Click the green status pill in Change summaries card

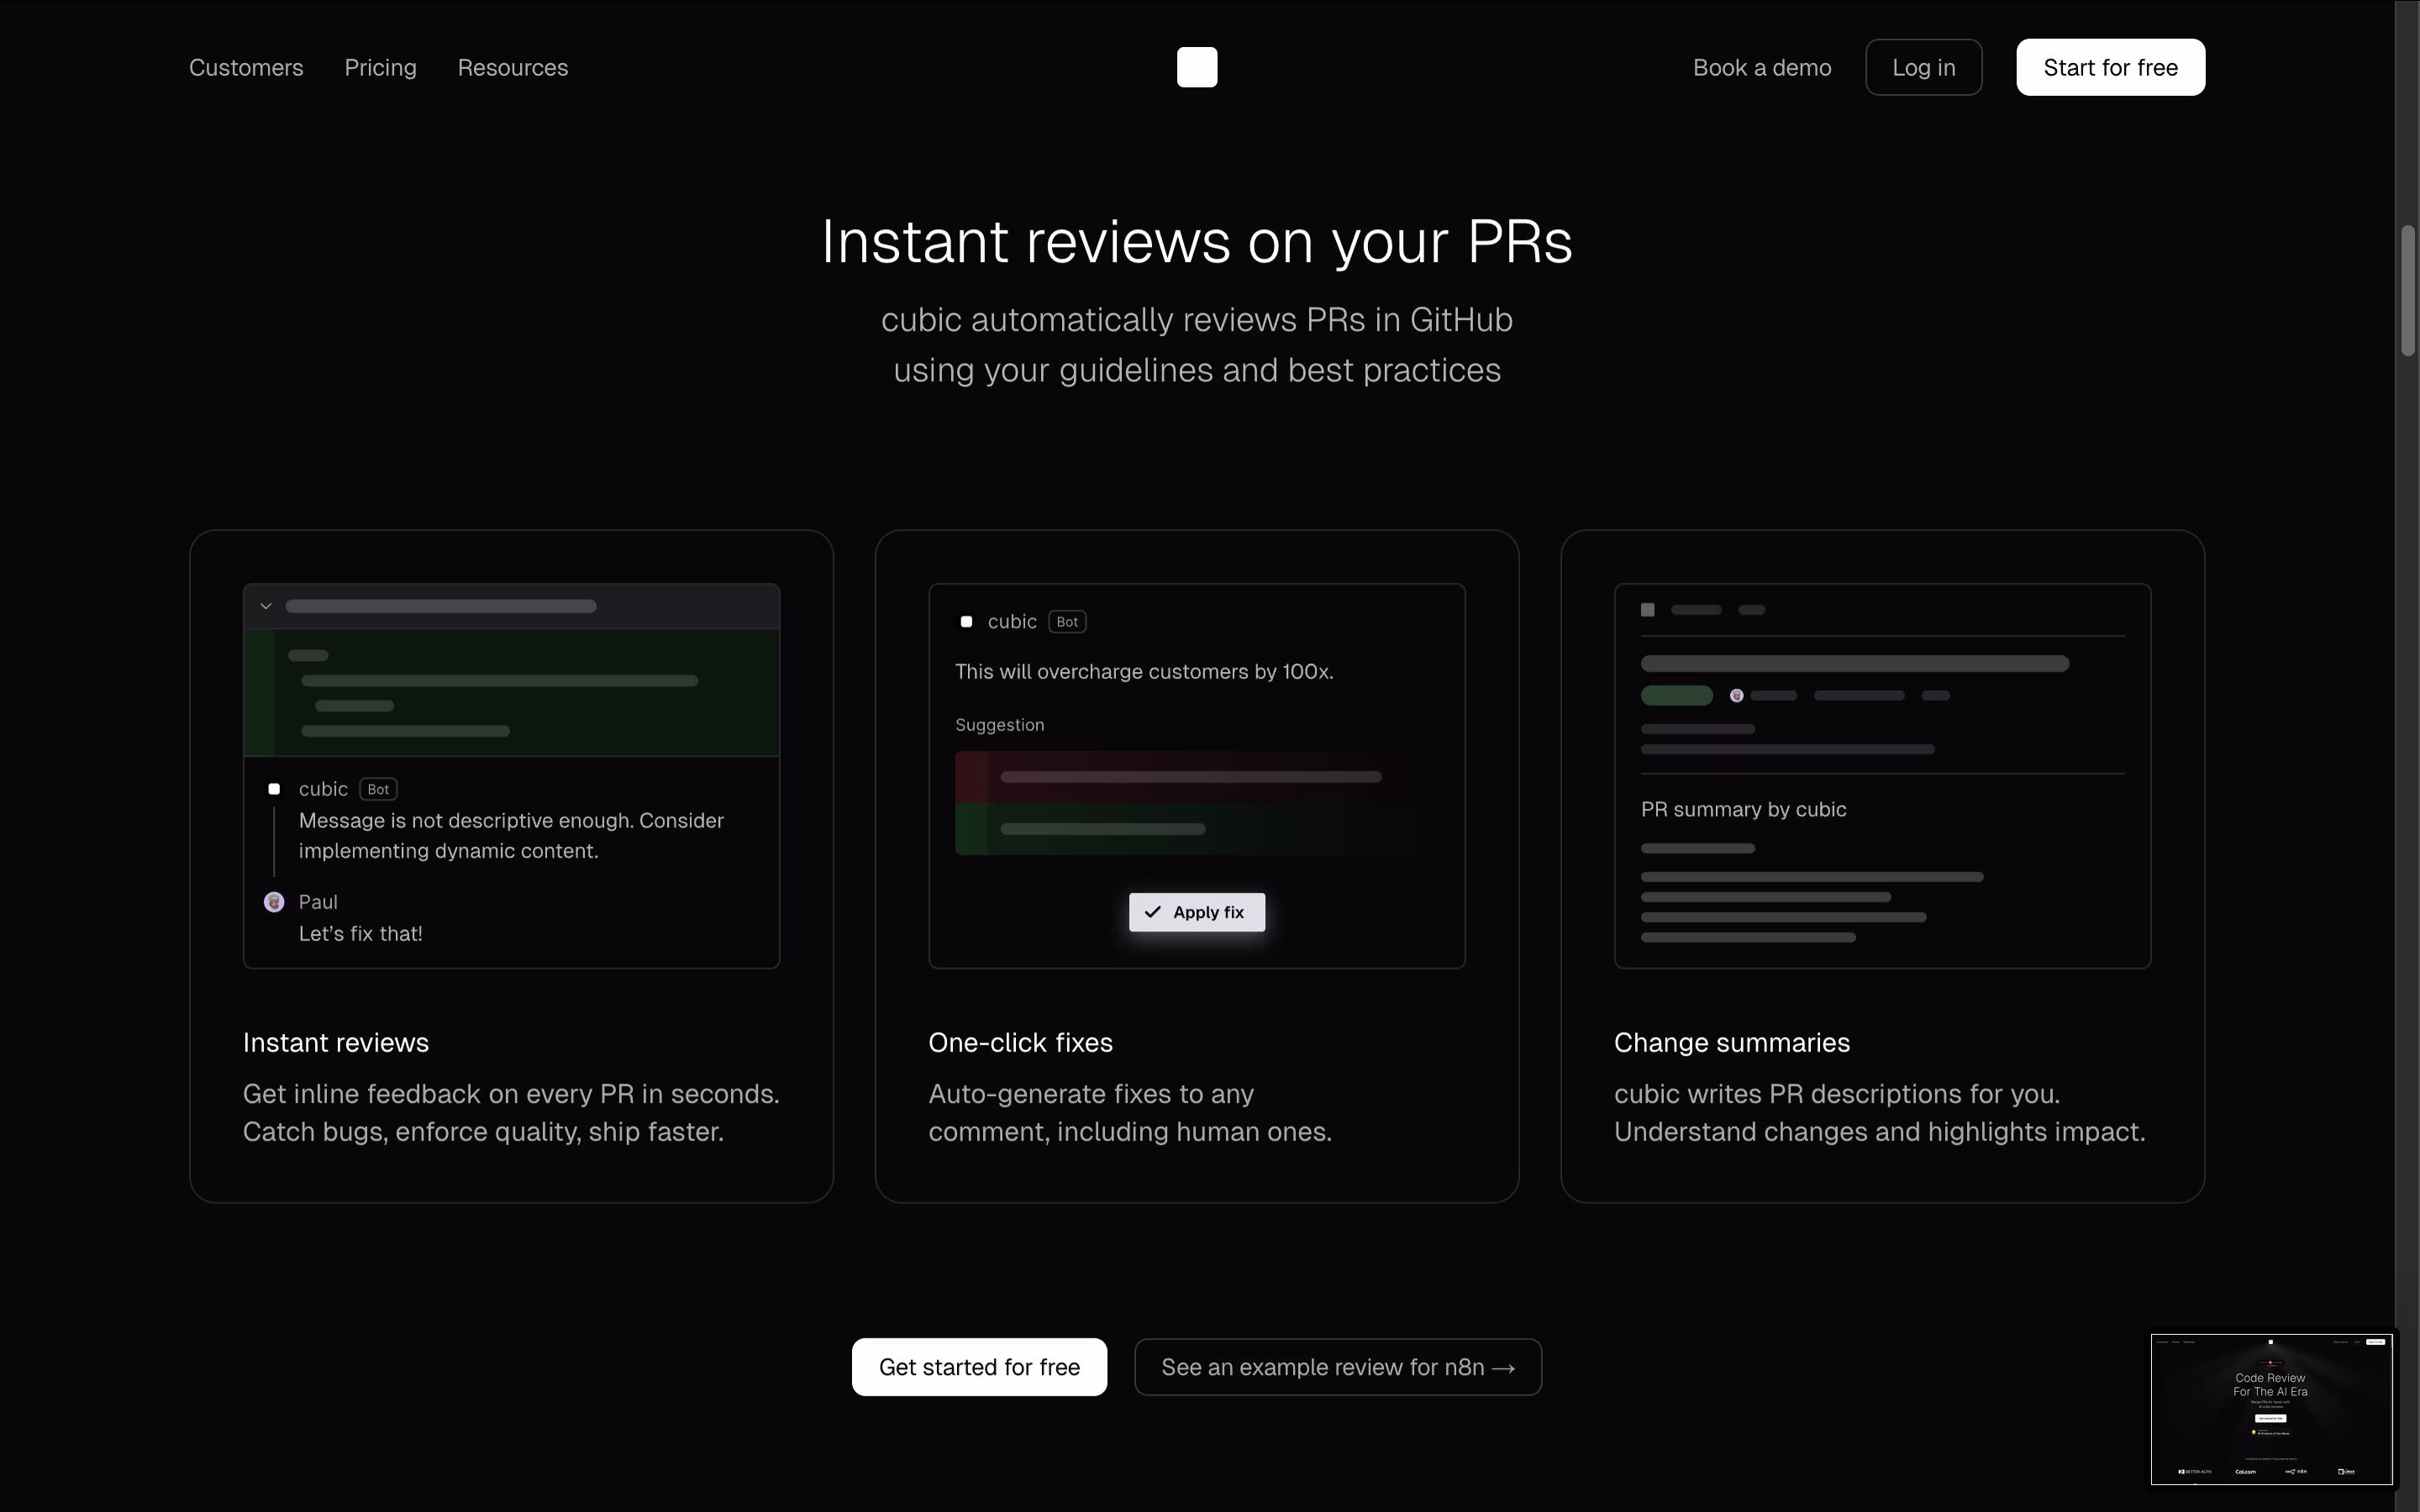[x=1677, y=695]
